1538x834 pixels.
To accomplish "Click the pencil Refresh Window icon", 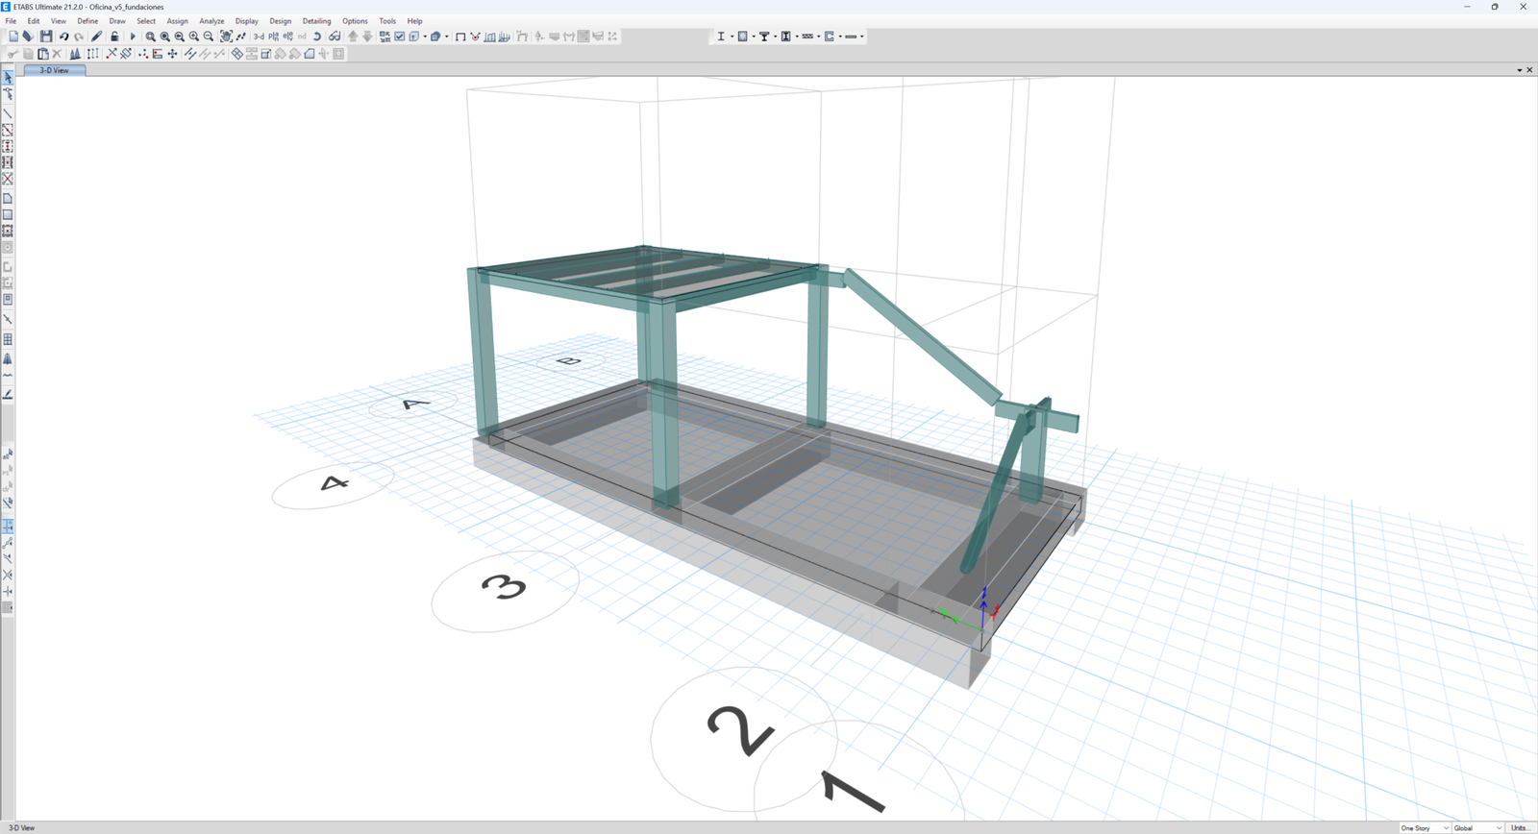I will [96, 37].
